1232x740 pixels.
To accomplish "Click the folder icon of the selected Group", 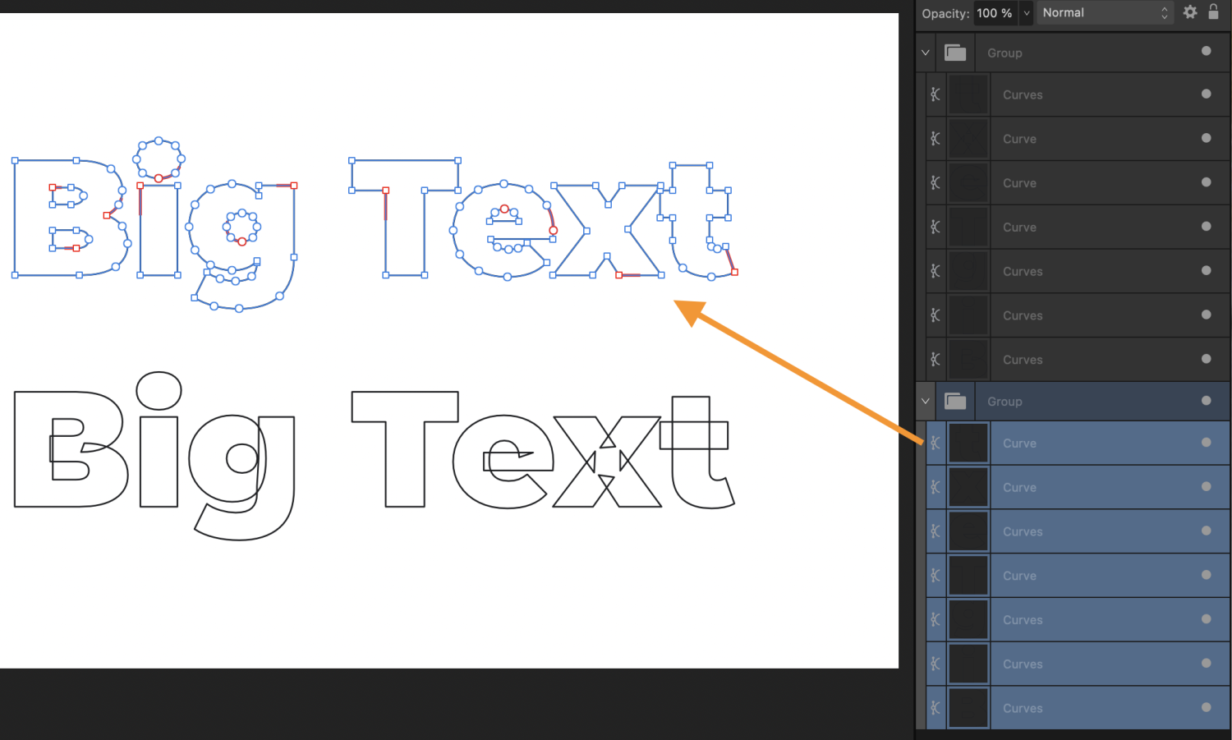I will coord(955,401).
